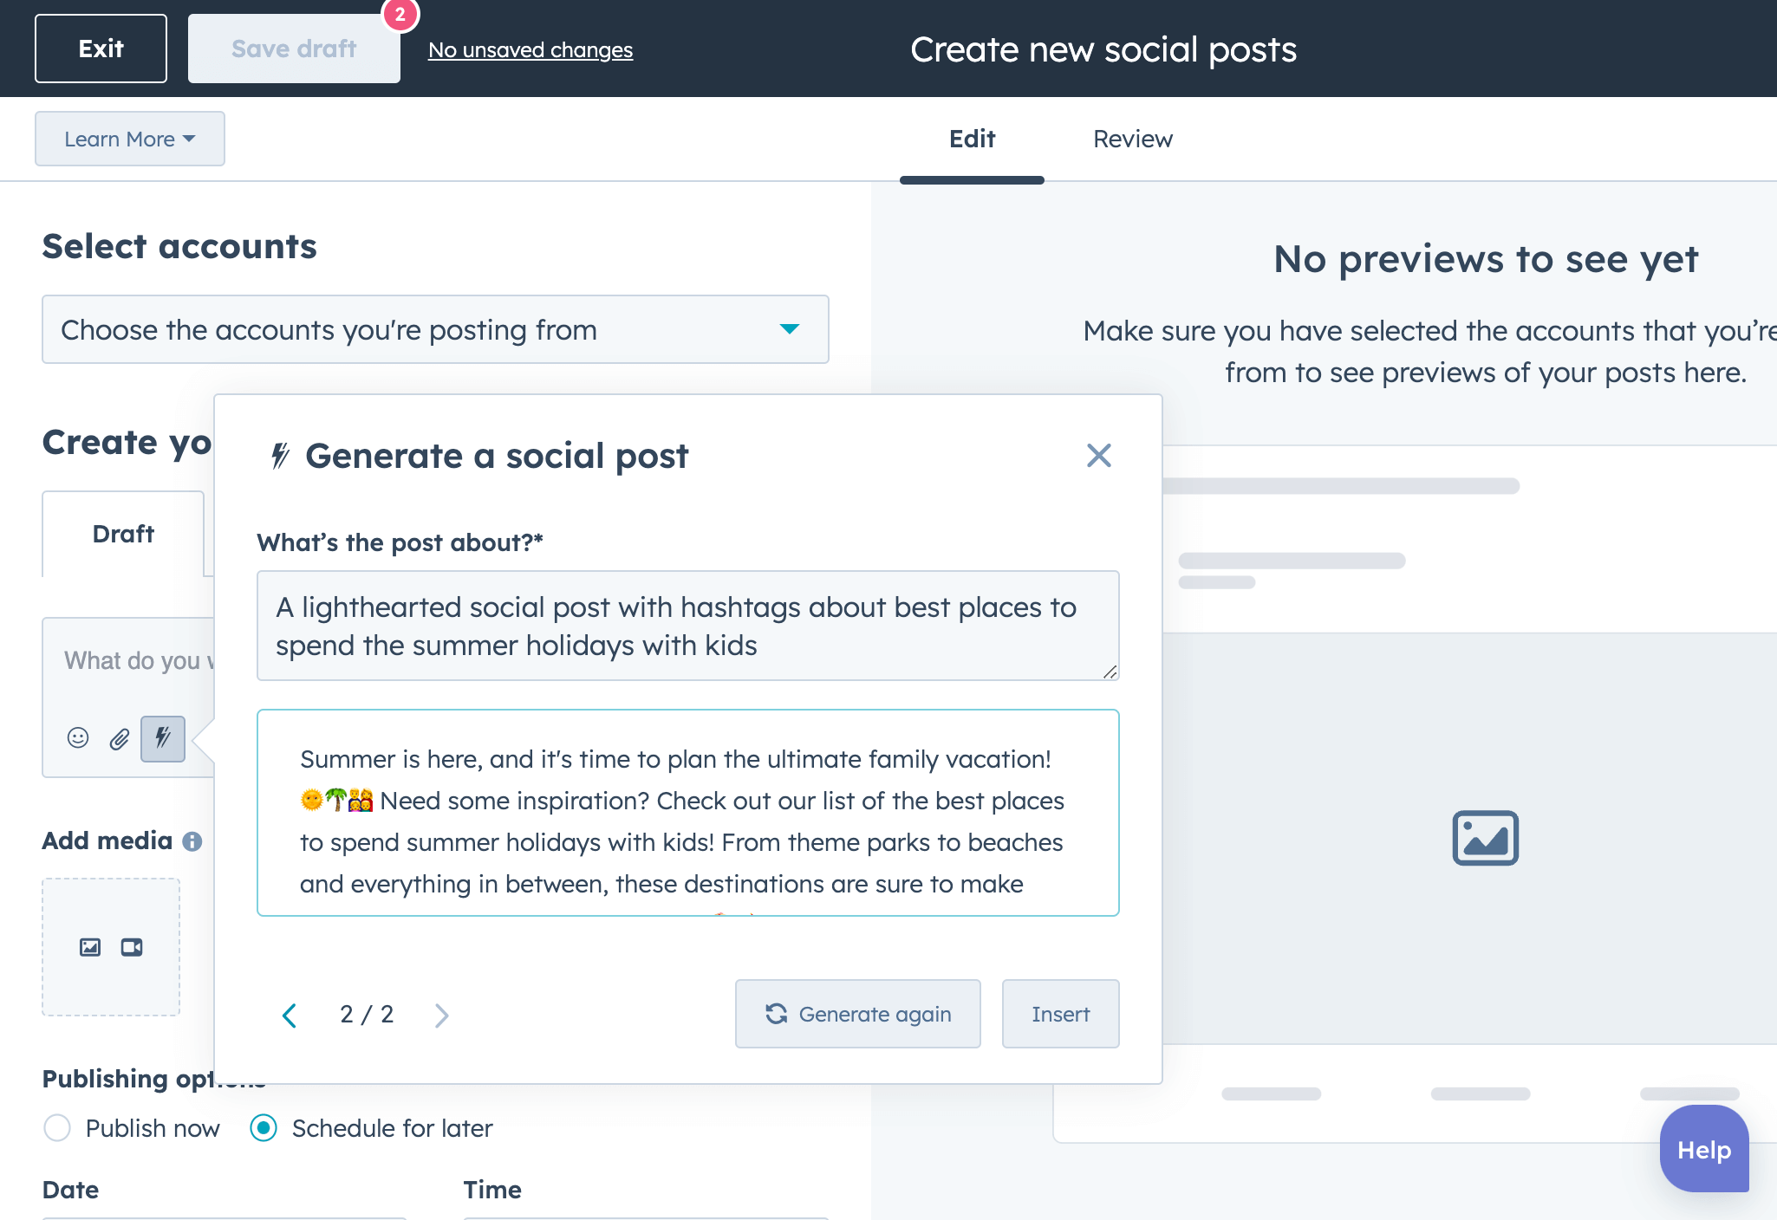Switch to the Review tab
This screenshot has width=1777, height=1220.
tap(1133, 138)
